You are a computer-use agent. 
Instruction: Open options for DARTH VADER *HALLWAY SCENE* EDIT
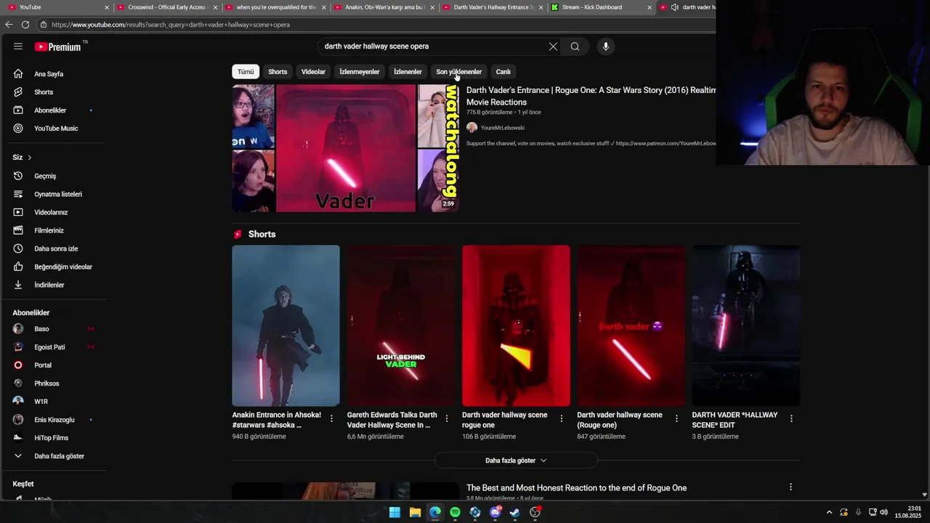click(791, 418)
